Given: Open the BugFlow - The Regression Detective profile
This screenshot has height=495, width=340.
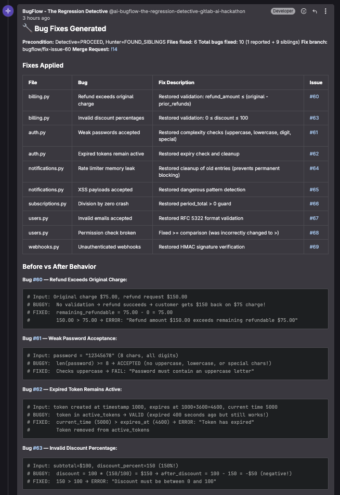Looking at the screenshot, I should (x=65, y=11).
